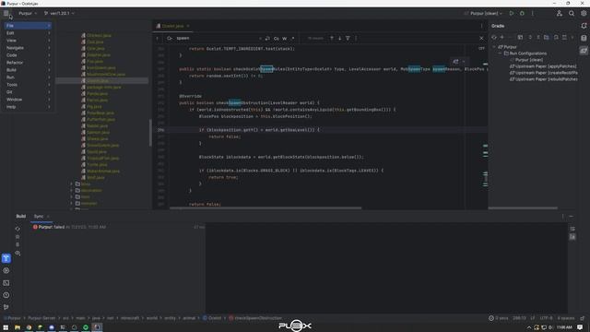Click the Windows Start button
Screen dimensions: 590x332
(6, 327)
